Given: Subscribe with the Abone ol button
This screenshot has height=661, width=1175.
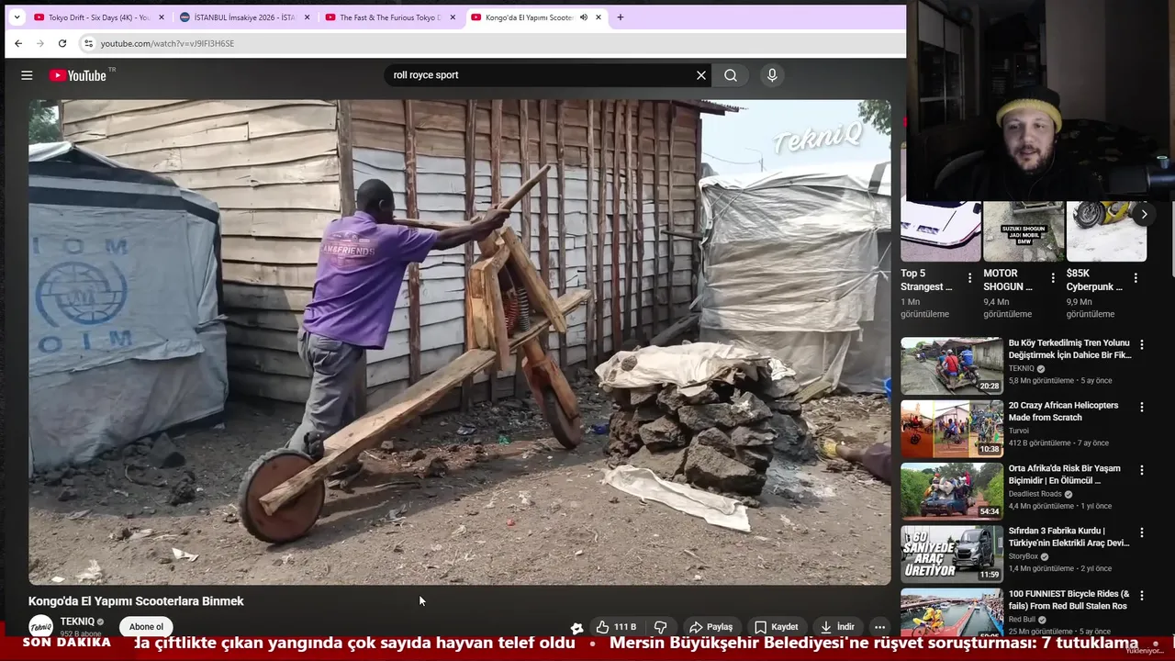Looking at the screenshot, I should pos(146,627).
